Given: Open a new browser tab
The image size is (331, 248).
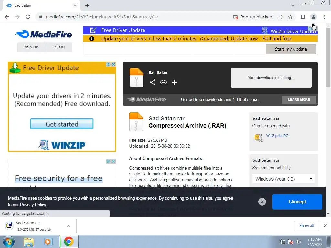Looking at the screenshot, I should (87, 5).
